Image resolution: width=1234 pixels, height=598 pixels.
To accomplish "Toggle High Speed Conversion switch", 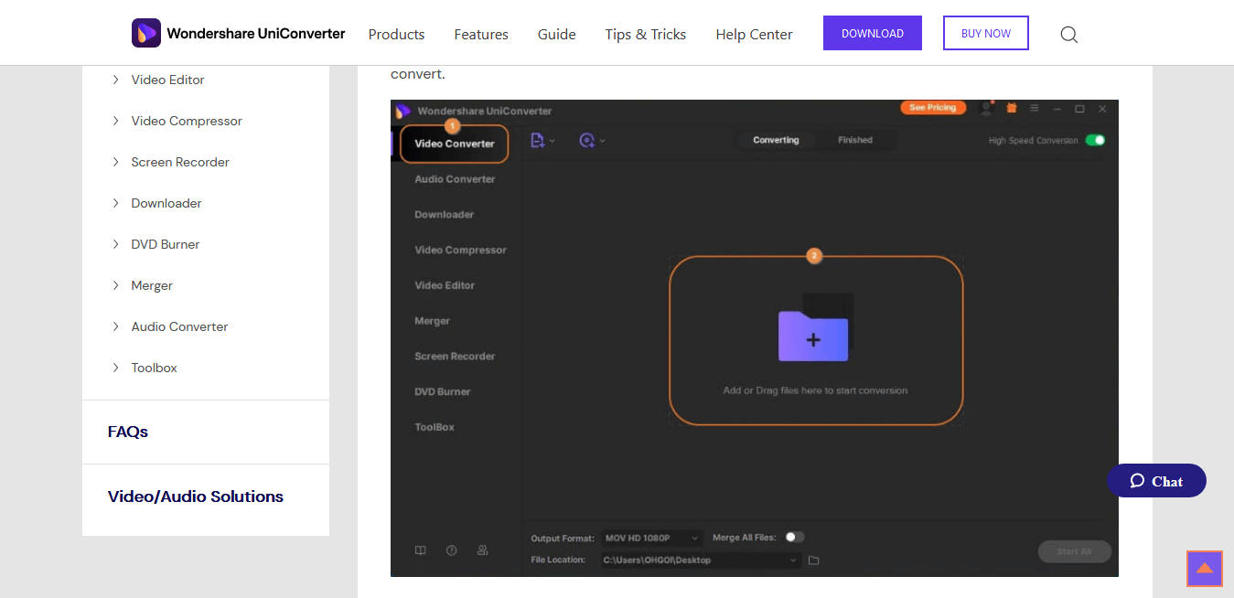I will (1095, 140).
